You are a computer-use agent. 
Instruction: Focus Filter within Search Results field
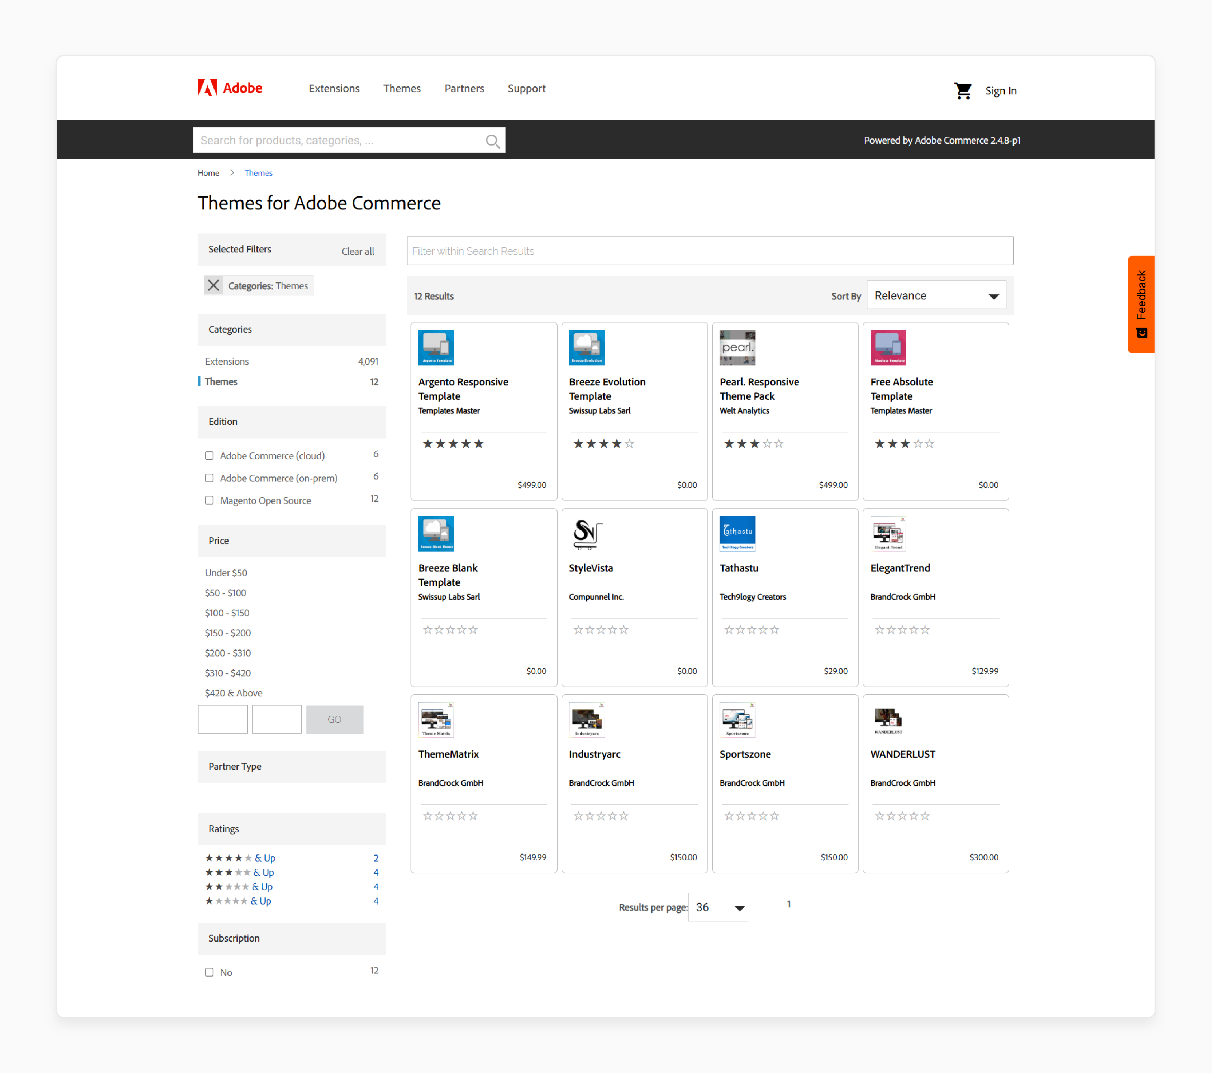710,250
